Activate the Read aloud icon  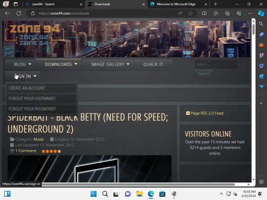(x=180, y=13)
